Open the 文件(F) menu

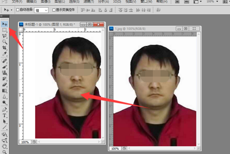coord(17,2)
